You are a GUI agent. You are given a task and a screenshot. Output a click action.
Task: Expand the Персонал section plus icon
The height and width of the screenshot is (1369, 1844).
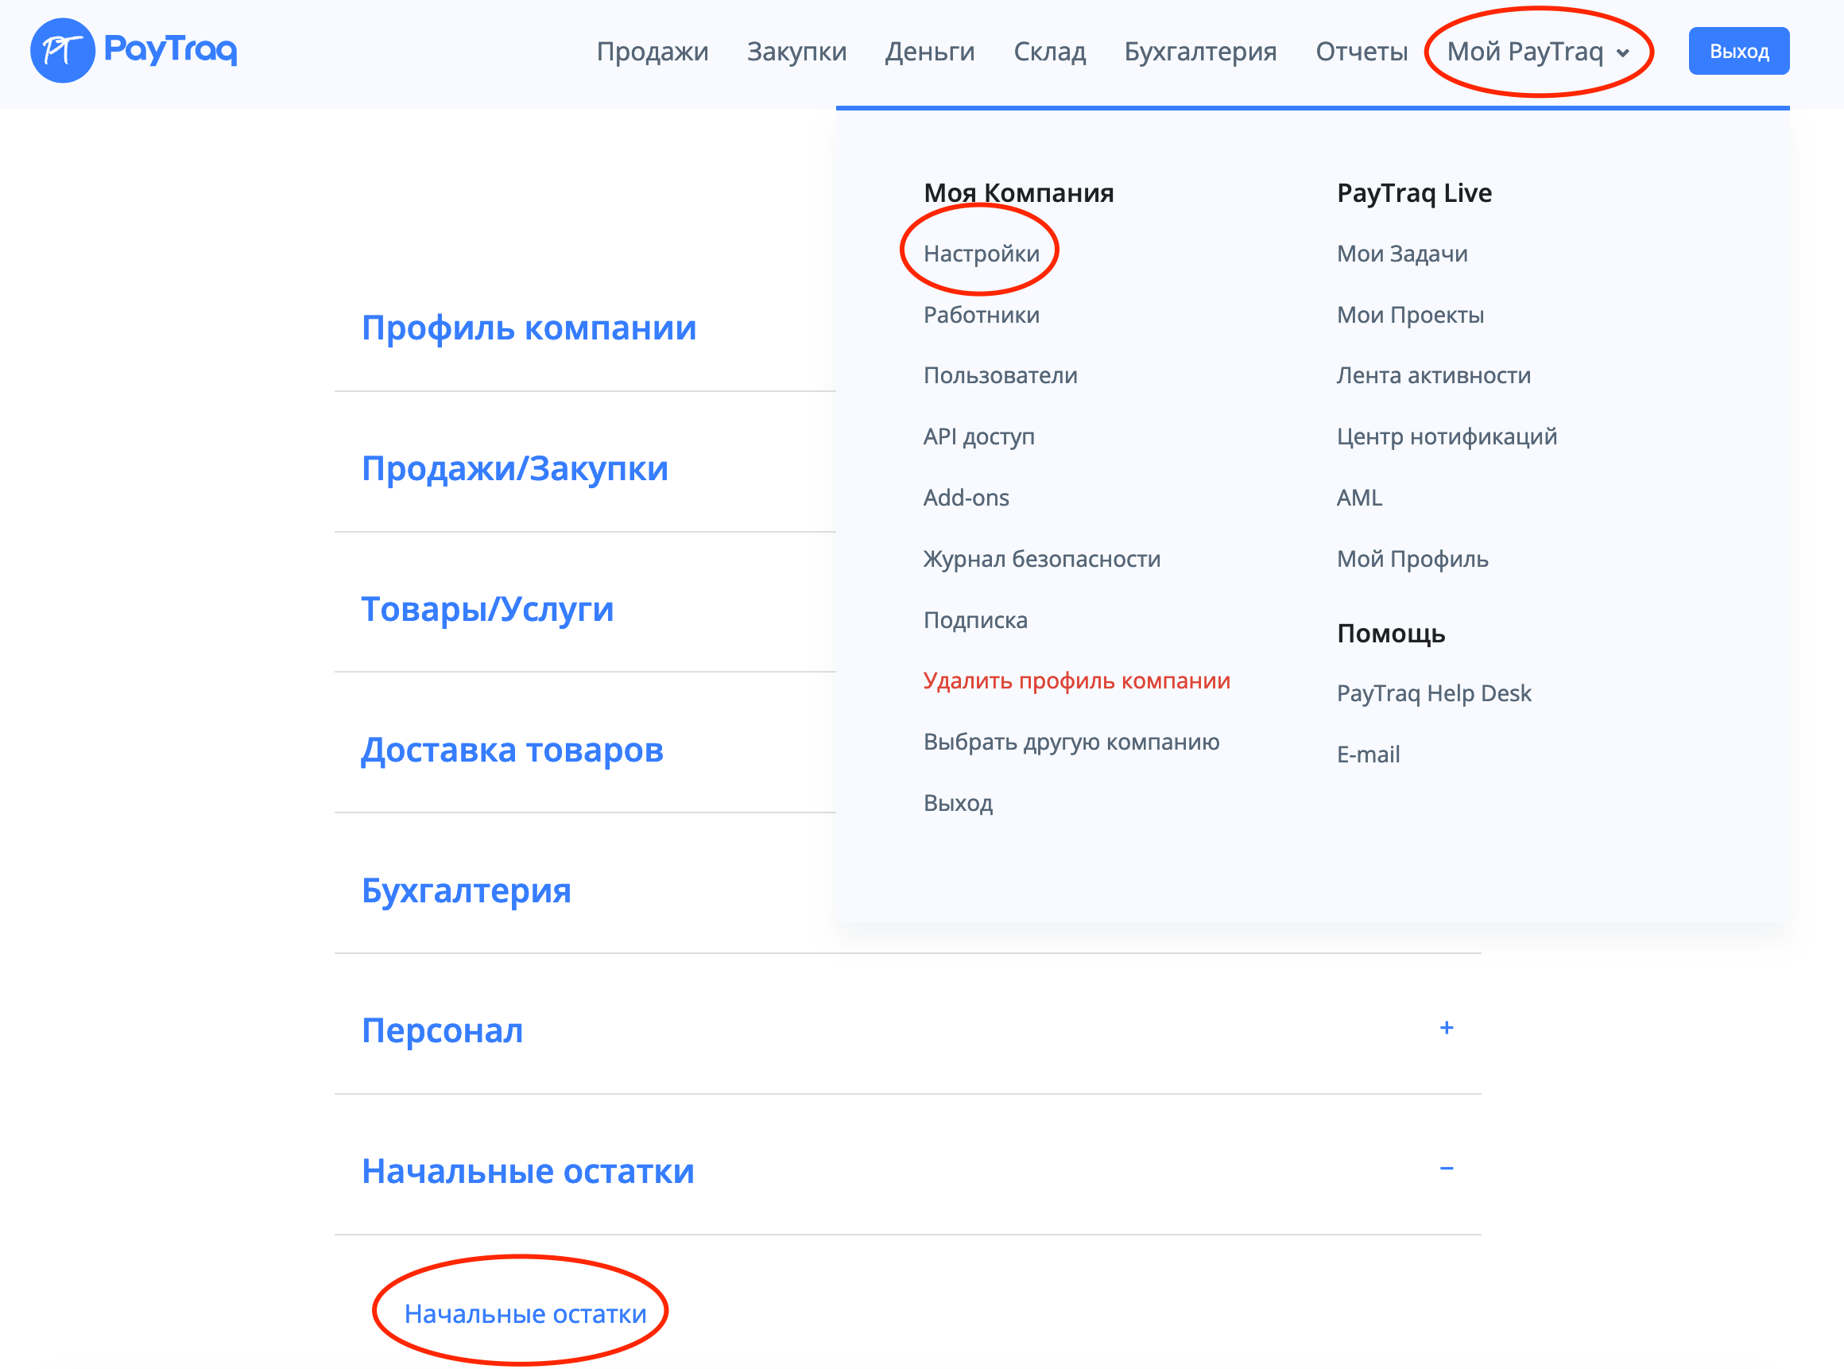[x=1447, y=1029]
